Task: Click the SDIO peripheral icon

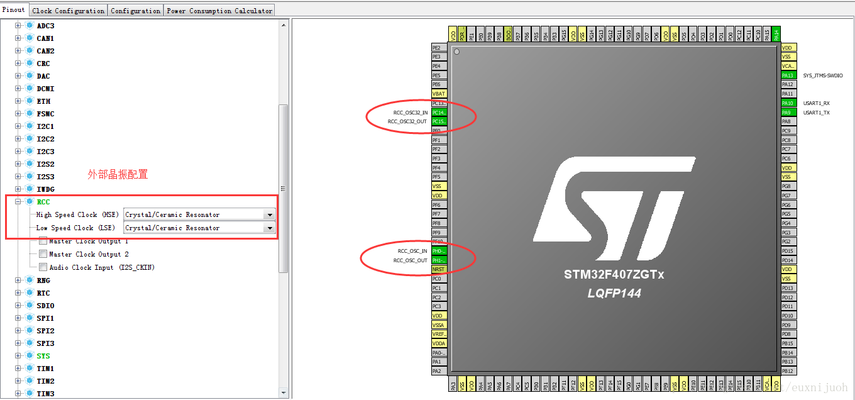Action: pos(30,306)
